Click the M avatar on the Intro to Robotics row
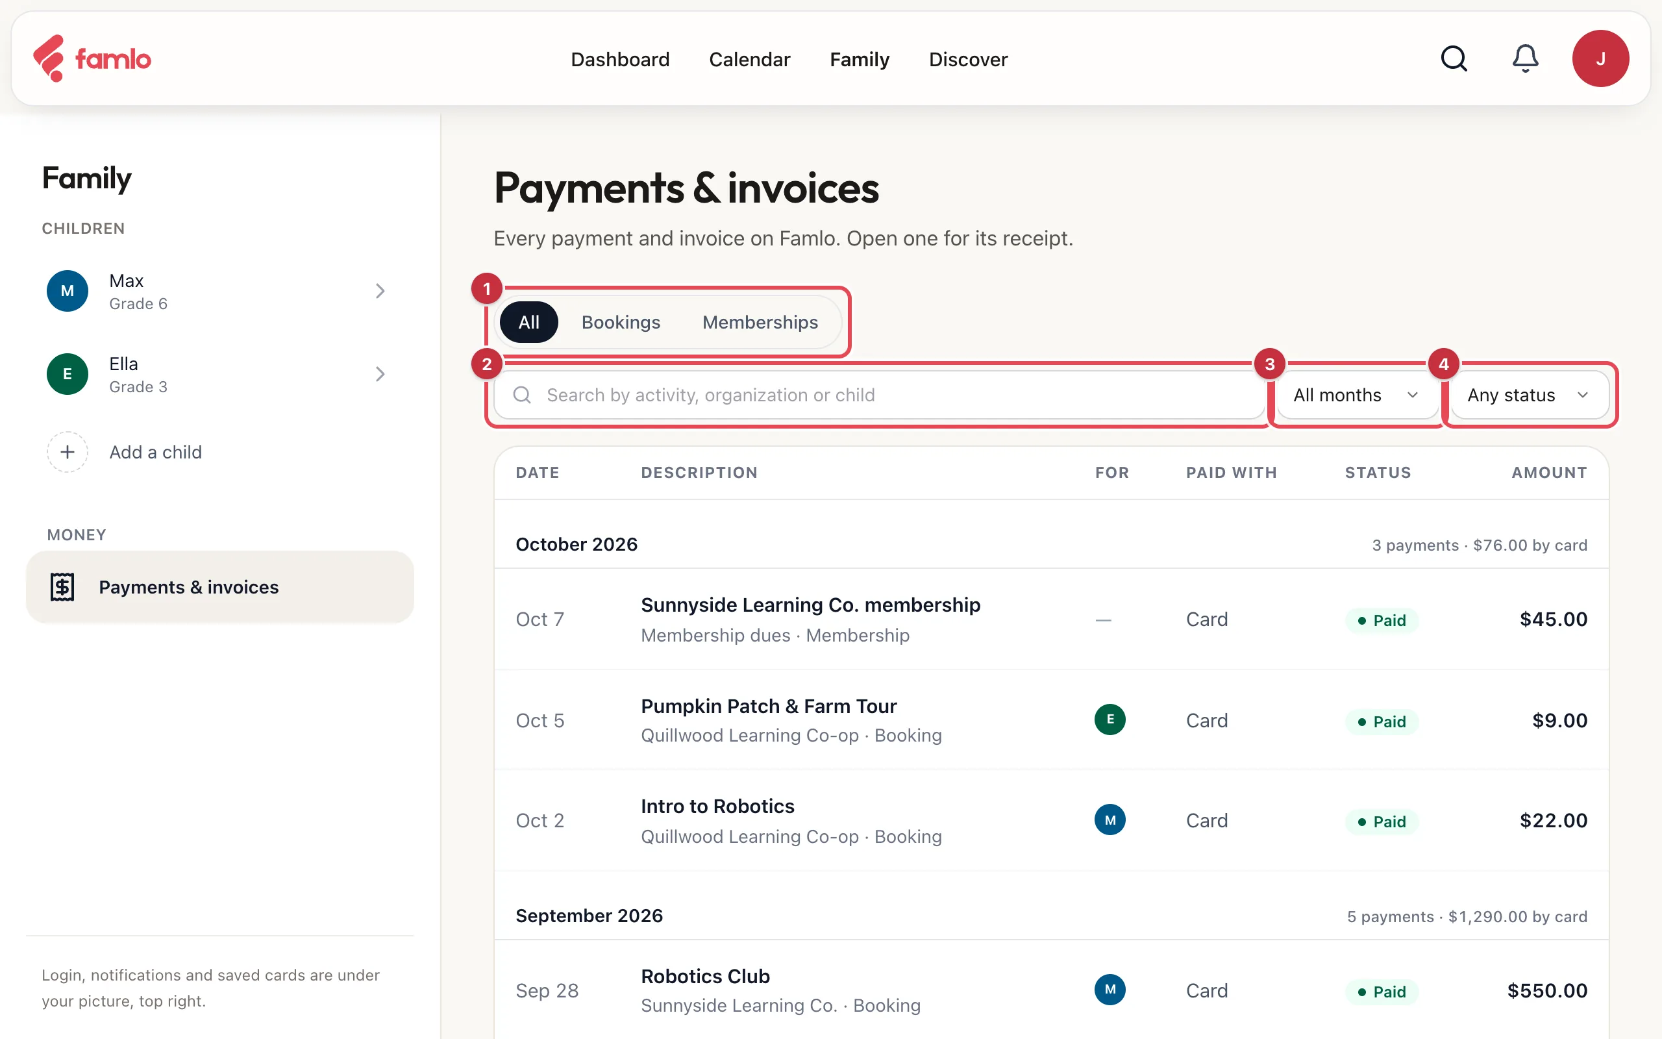Viewport: 1662px width, 1039px height. 1110,820
